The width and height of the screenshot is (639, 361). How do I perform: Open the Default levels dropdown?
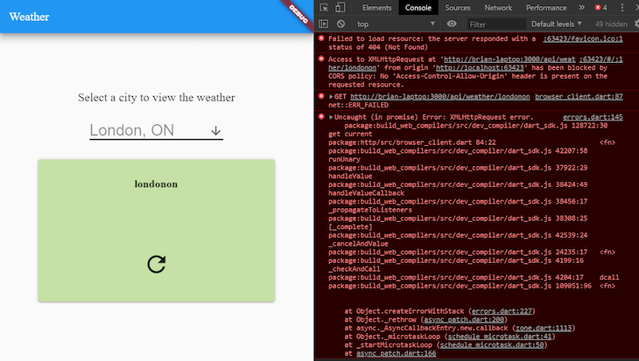[x=556, y=24]
